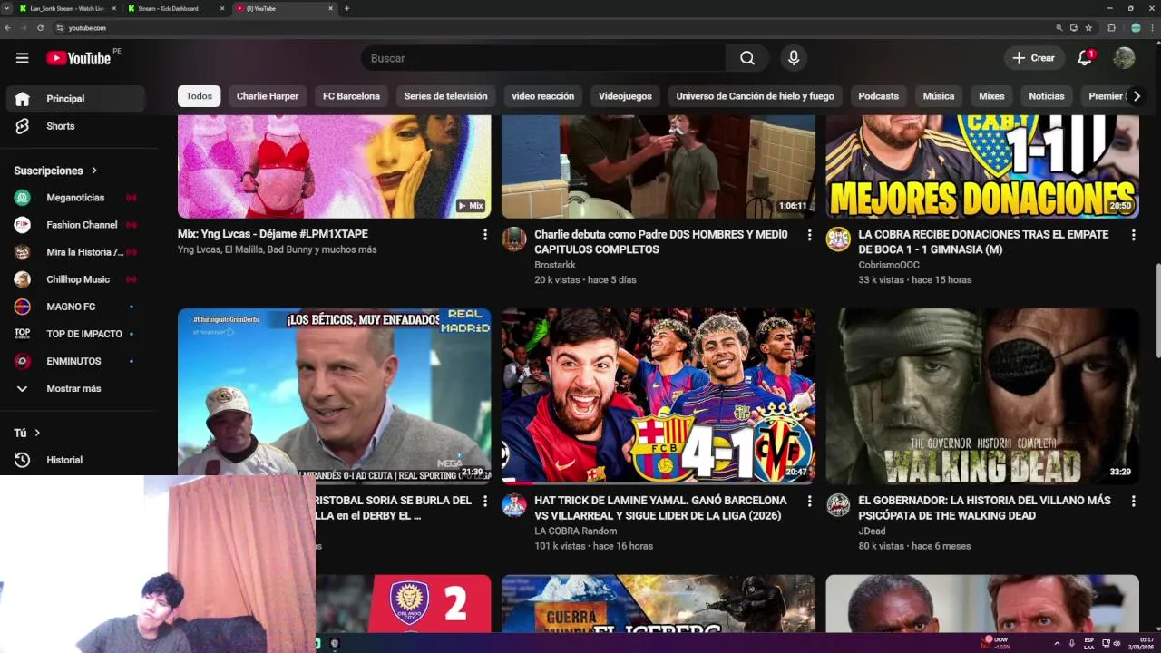
Task: Open the MAGNO FC subscription
Action: pos(74,307)
